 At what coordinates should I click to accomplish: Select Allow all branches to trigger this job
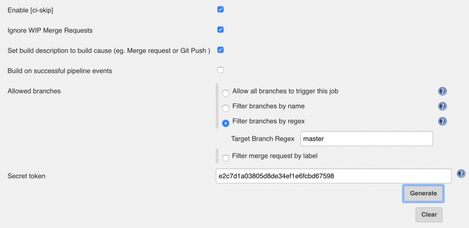(226, 93)
